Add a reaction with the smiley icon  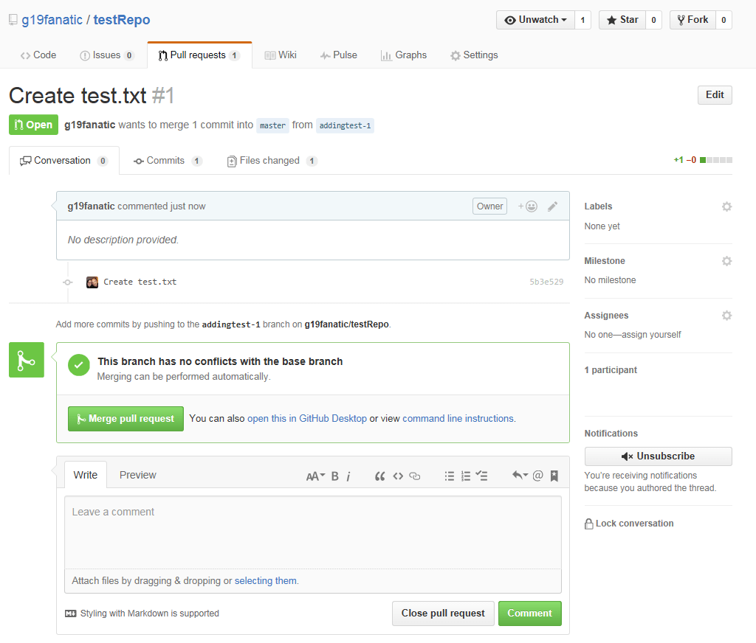click(x=527, y=206)
